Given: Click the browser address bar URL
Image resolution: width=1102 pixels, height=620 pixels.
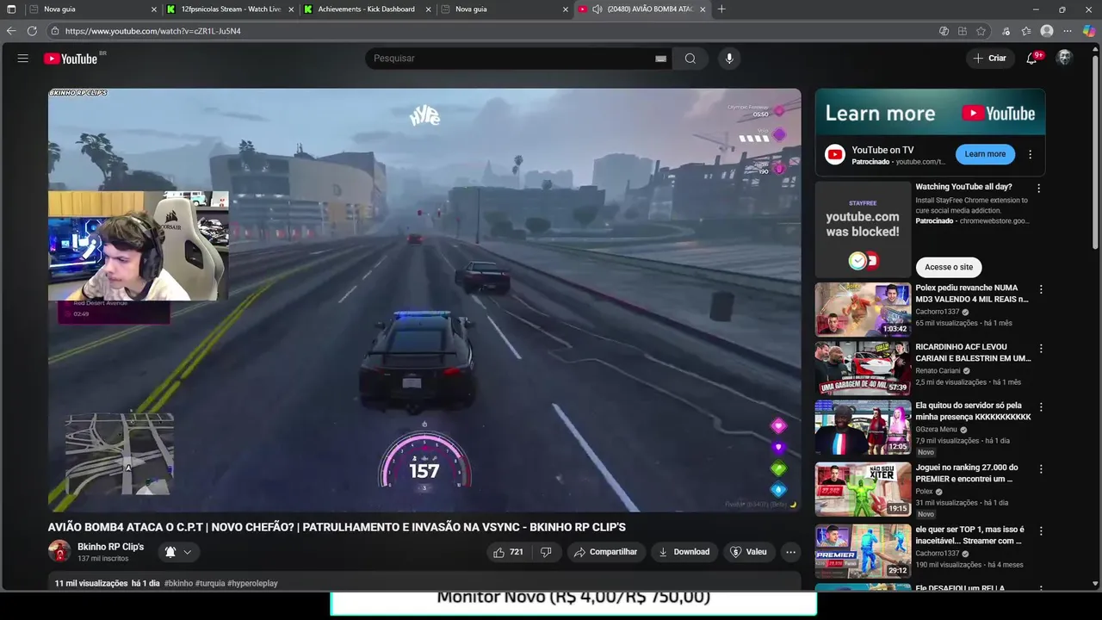Looking at the screenshot, I should tap(153, 31).
